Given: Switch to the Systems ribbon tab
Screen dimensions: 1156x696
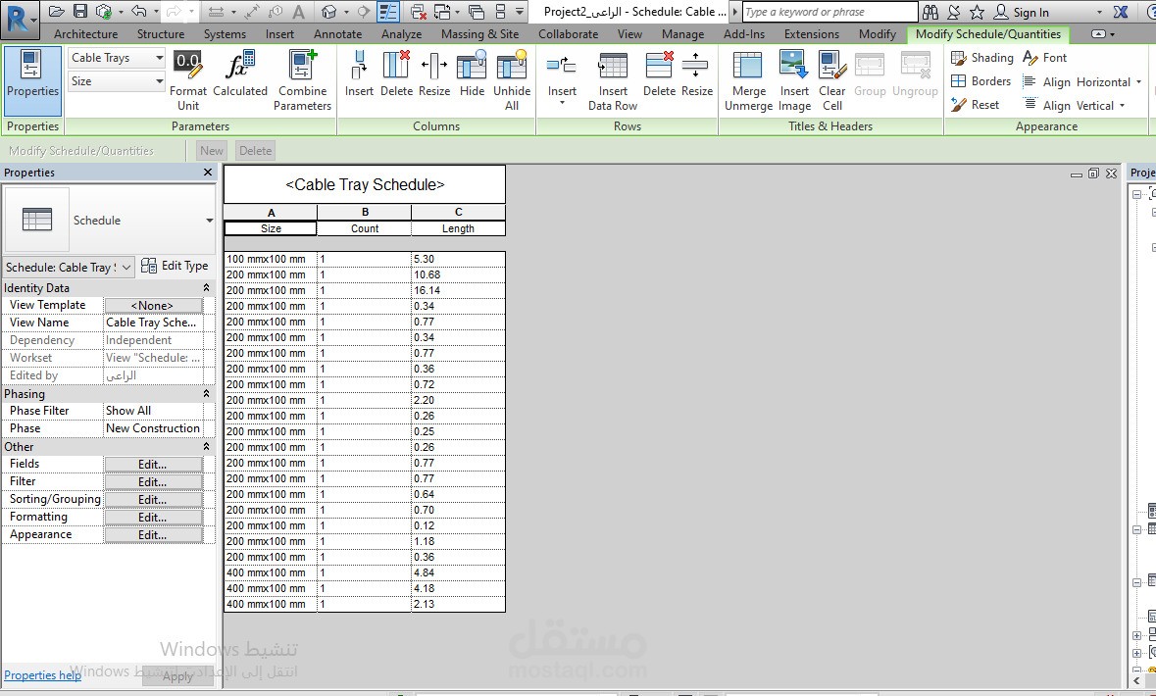Looking at the screenshot, I should click(225, 34).
